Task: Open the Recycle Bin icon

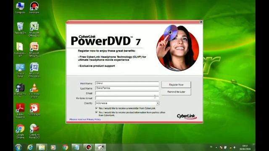Action: pyautogui.click(x=20, y=28)
